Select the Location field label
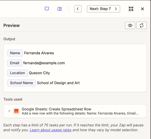The width and height of the screenshot is (151, 139). pos(18,73)
